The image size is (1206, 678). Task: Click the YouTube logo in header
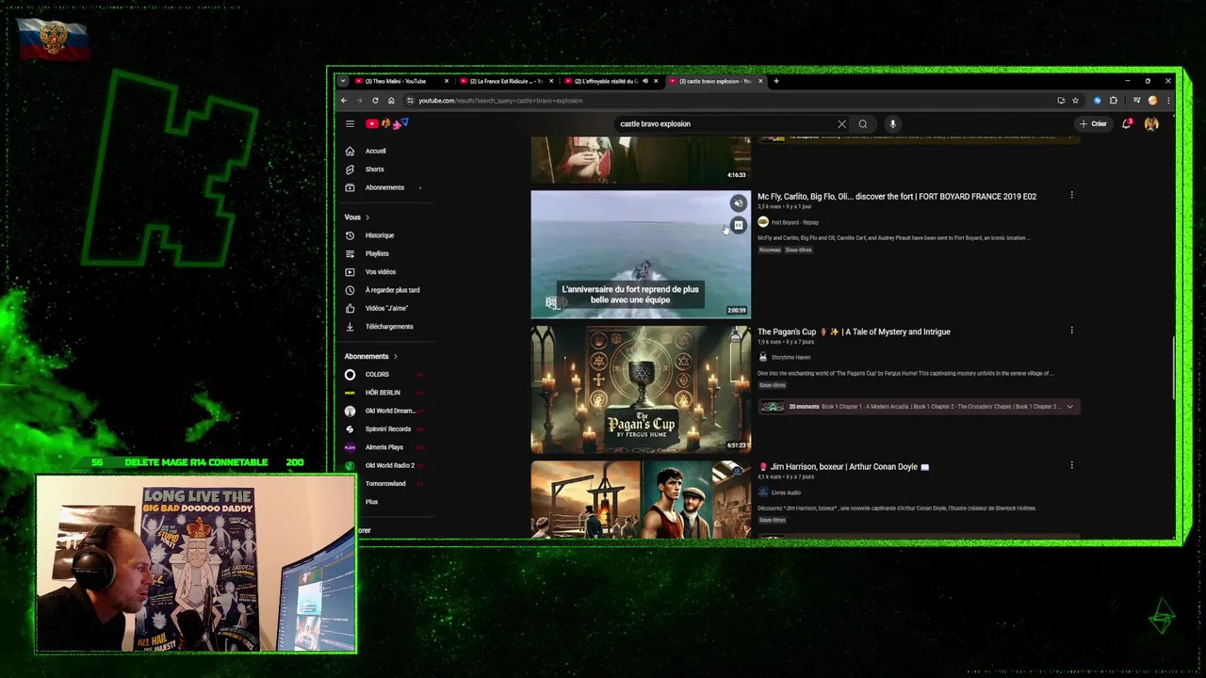pyautogui.click(x=387, y=123)
